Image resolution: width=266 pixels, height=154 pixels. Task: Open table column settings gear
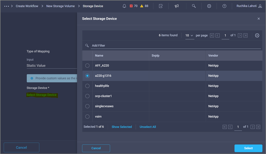click(x=257, y=35)
